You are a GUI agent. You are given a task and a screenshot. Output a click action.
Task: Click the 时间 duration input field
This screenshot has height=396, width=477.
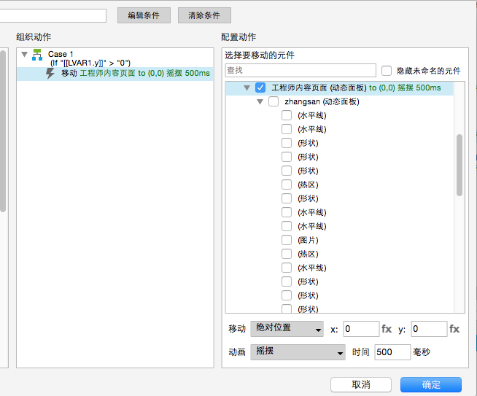tap(392, 352)
